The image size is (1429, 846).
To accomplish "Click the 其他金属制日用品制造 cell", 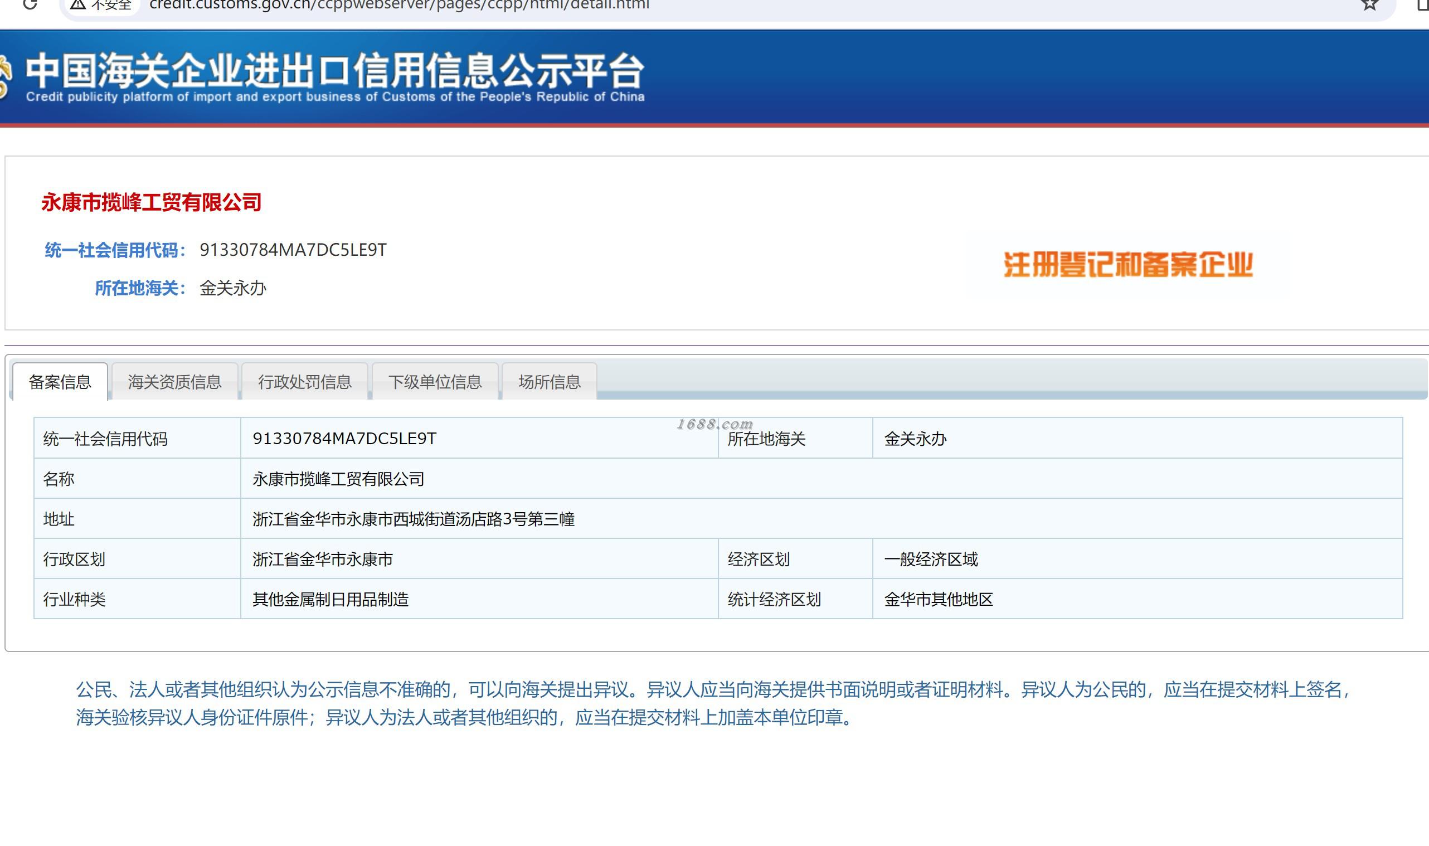I will coord(479,599).
